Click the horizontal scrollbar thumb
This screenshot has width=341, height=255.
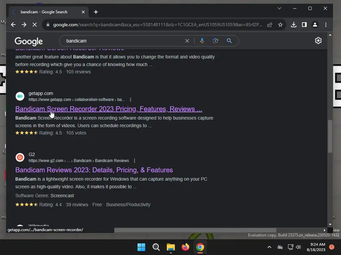pos(195,230)
